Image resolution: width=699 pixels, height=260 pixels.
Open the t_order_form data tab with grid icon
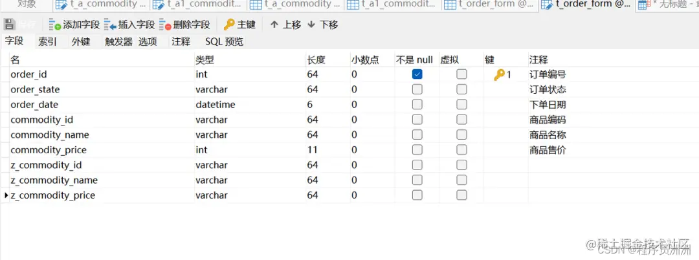point(491,5)
